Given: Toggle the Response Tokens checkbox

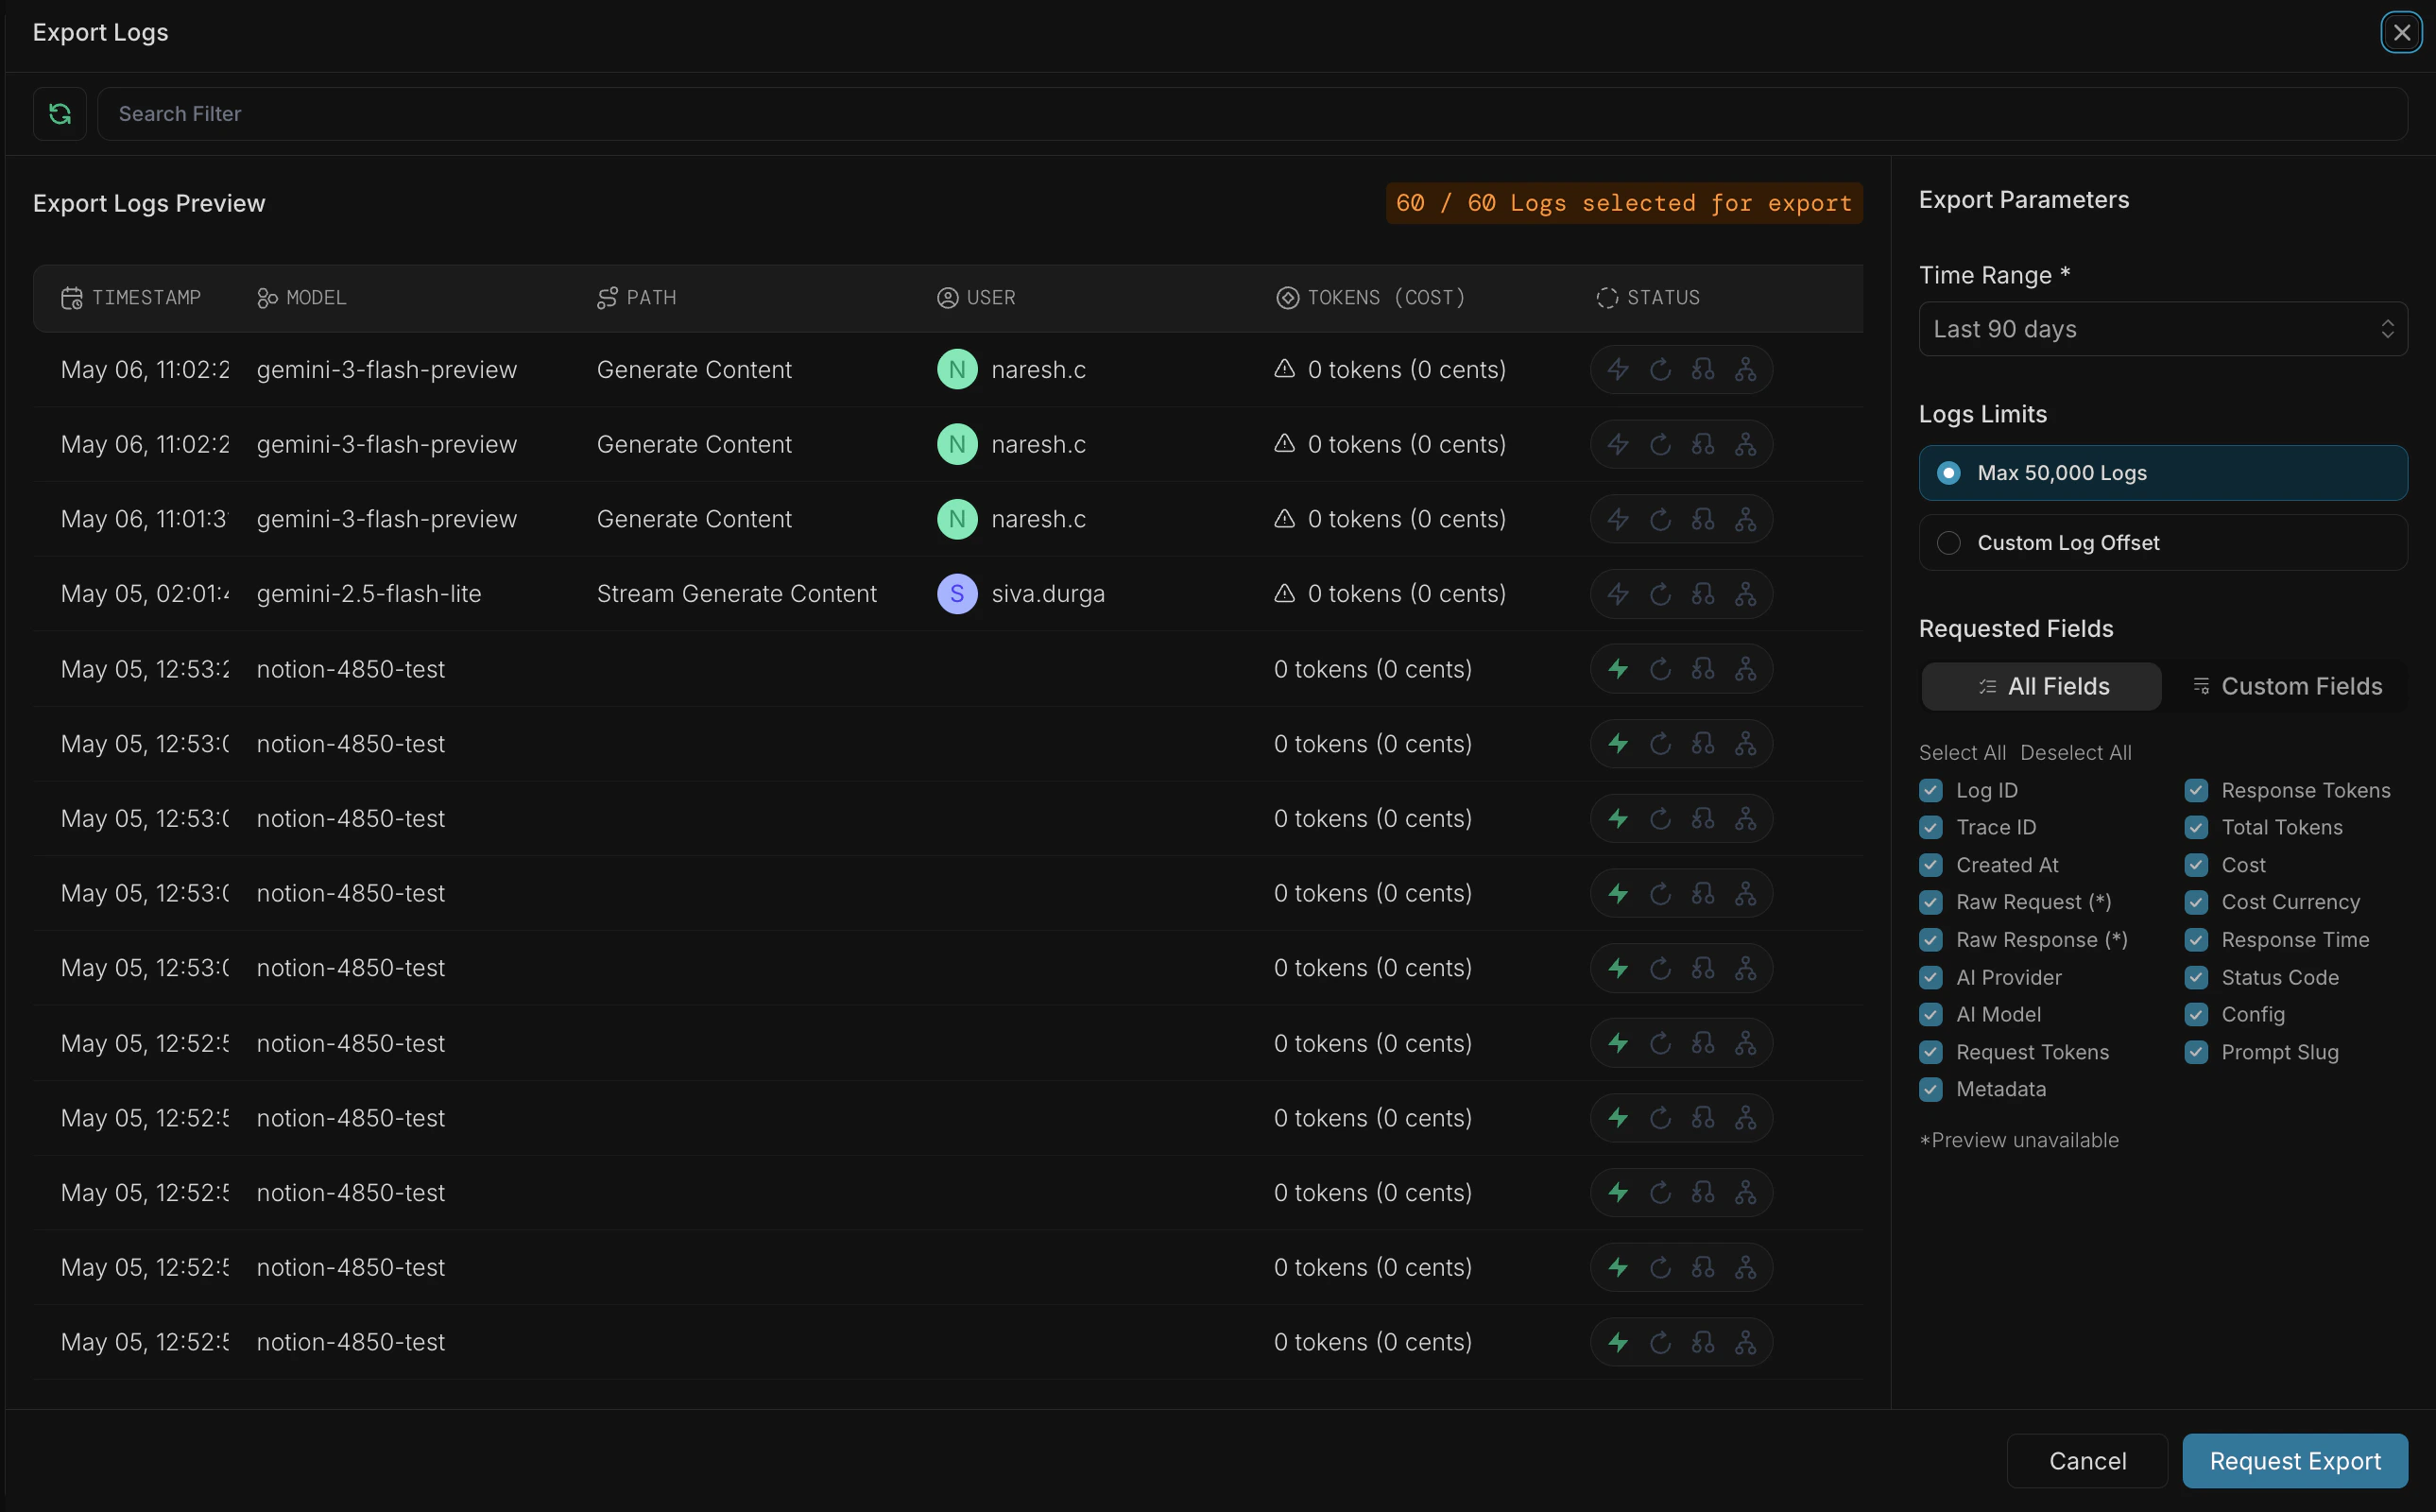Looking at the screenshot, I should coord(2196,791).
